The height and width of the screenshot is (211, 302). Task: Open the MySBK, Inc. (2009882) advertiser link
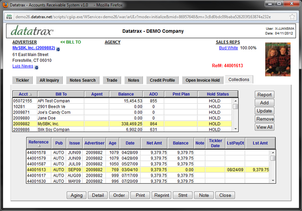point(34,48)
